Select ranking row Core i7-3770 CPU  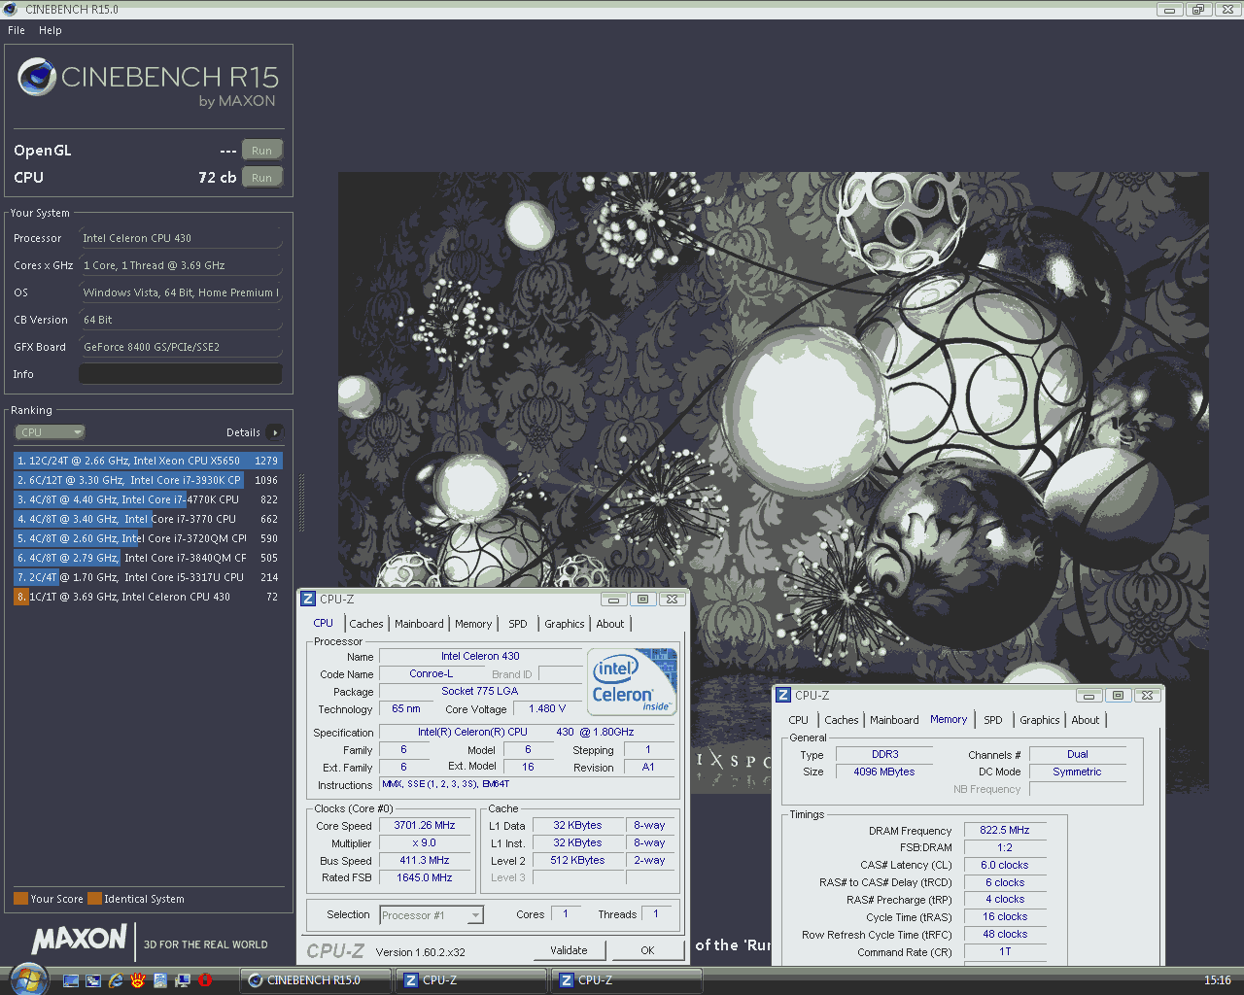click(x=148, y=519)
